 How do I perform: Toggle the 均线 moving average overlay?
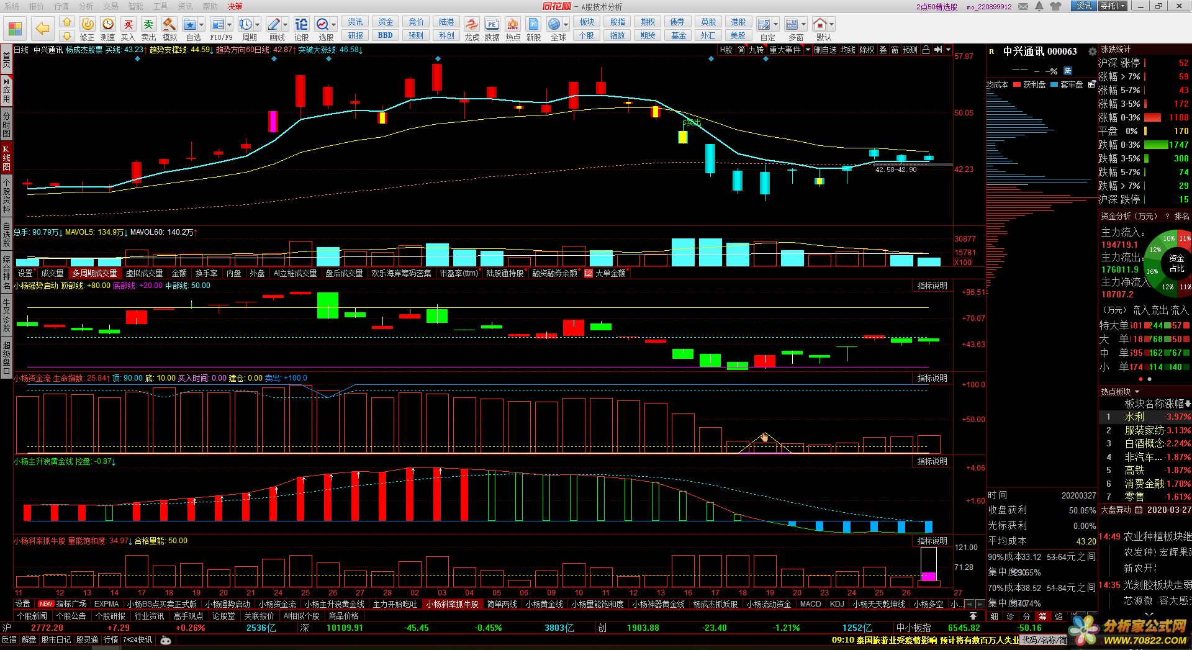tap(848, 50)
